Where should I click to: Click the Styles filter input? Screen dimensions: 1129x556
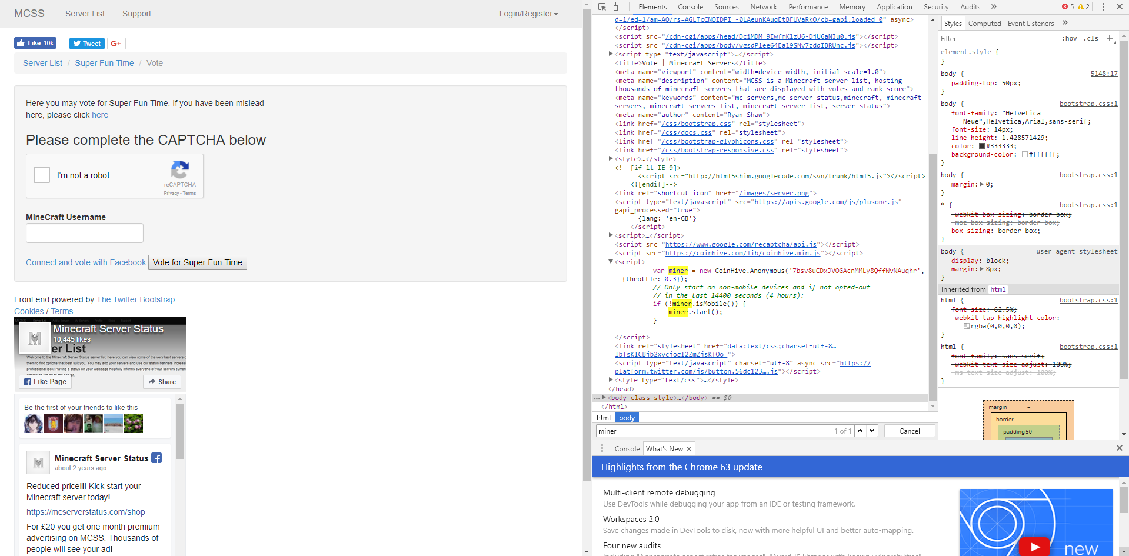click(x=997, y=38)
